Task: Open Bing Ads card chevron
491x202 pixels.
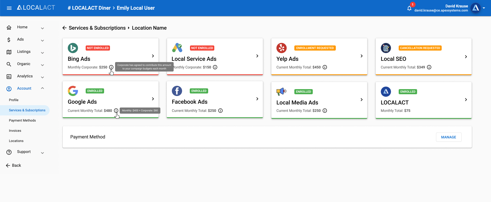Action: pos(153,56)
